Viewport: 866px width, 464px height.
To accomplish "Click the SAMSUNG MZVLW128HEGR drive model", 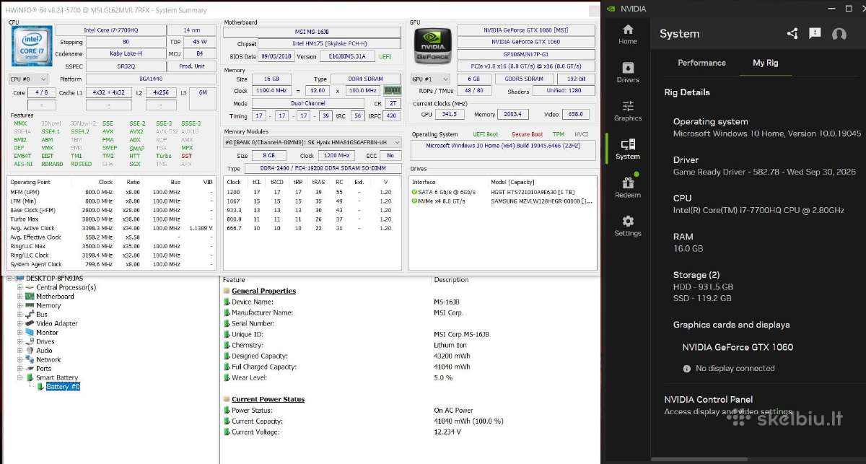I will [x=541, y=201].
